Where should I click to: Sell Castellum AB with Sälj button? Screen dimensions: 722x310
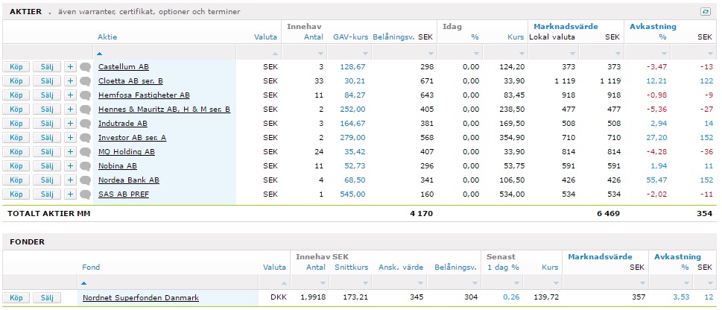coord(47,67)
